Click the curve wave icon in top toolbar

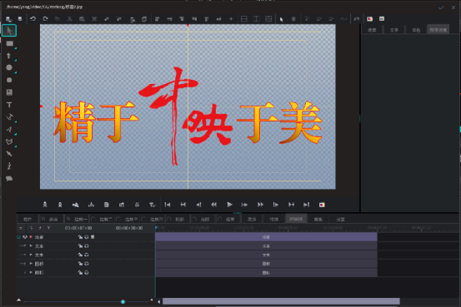(343, 19)
